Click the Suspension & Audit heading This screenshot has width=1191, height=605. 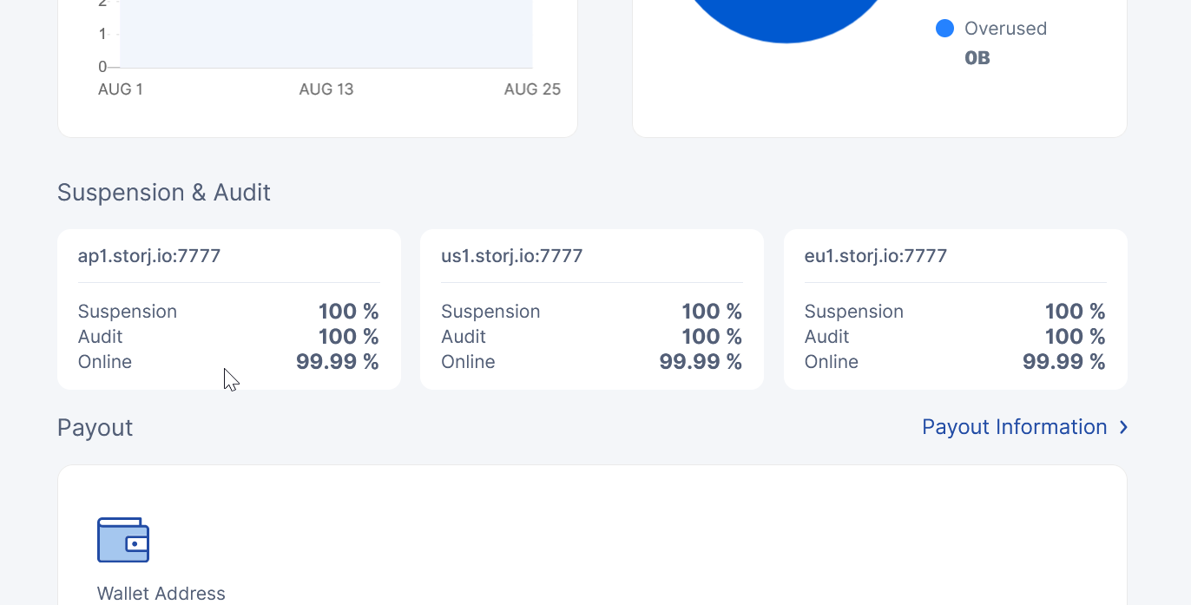click(x=164, y=193)
